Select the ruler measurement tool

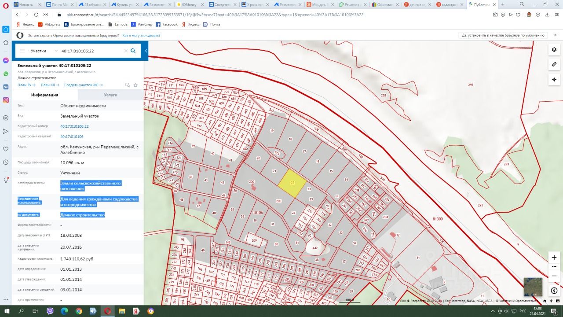tap(554, 64)
